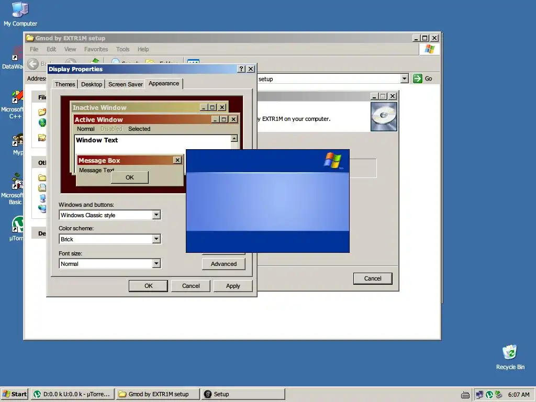
Task: Click Selected menu item in preview
Action: 139,129
